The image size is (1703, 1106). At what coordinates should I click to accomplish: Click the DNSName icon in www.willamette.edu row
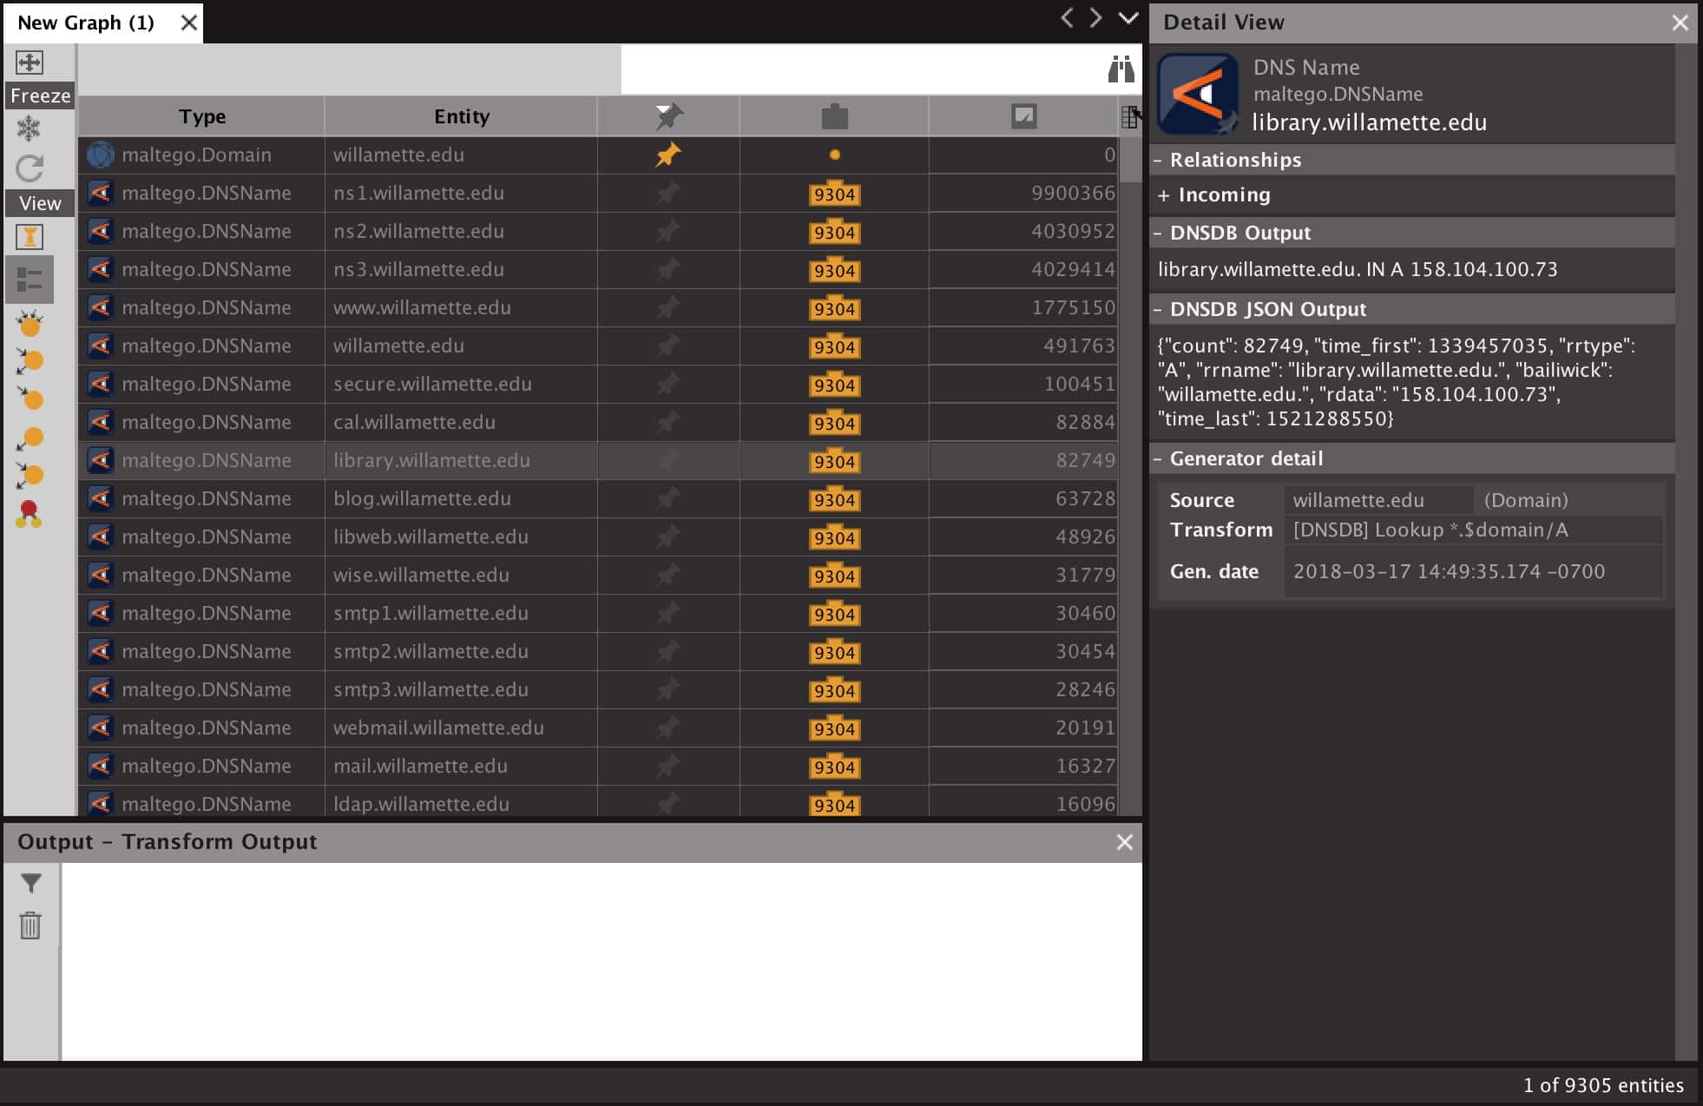pyautogui.click(x=101, y=307)
